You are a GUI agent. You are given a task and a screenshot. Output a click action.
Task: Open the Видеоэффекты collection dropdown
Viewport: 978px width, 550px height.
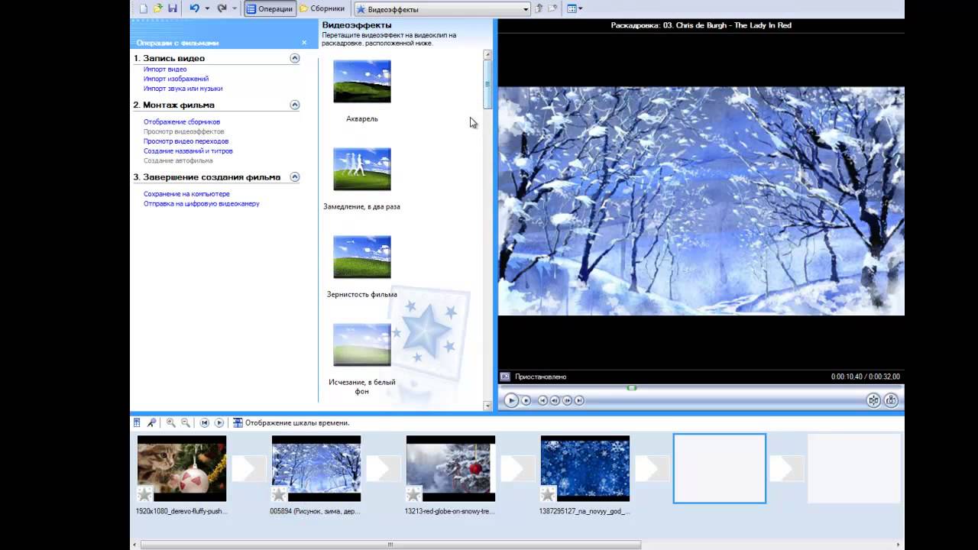[x=442, y=9]
